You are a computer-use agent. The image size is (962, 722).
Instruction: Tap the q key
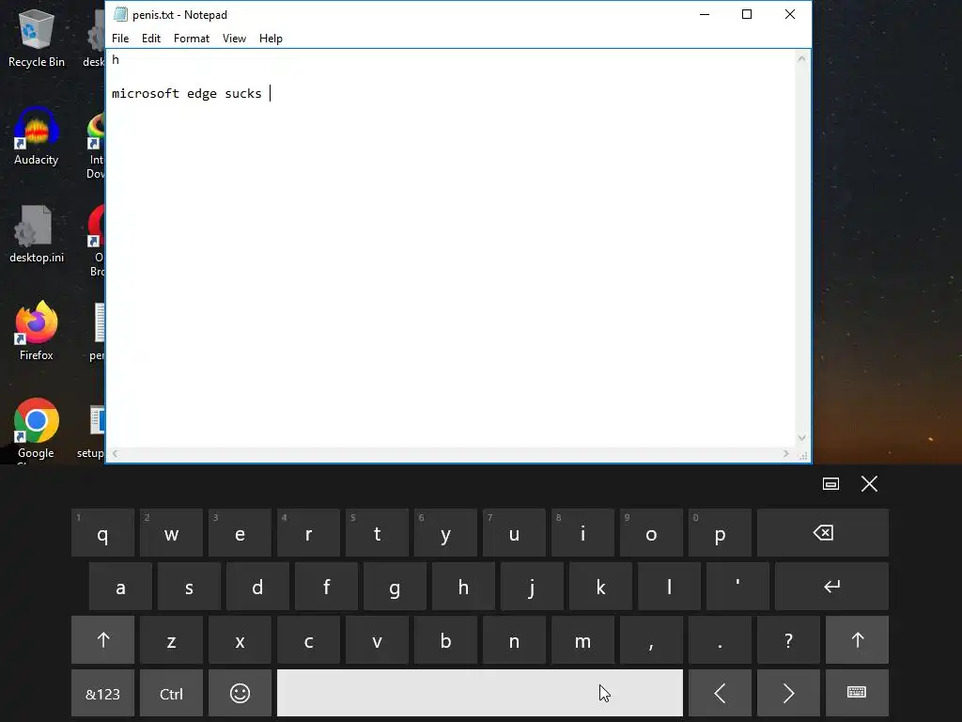tap(102, 533)
